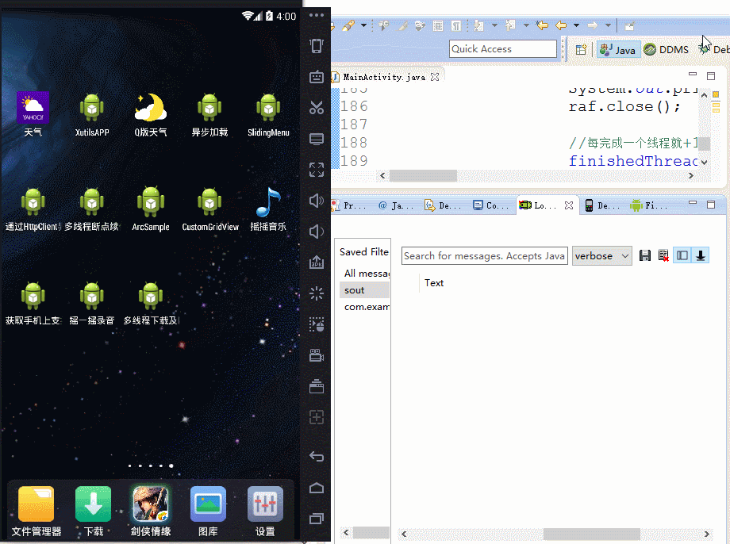
Task: Go to last edit location
Action: (x=541, y=25)
